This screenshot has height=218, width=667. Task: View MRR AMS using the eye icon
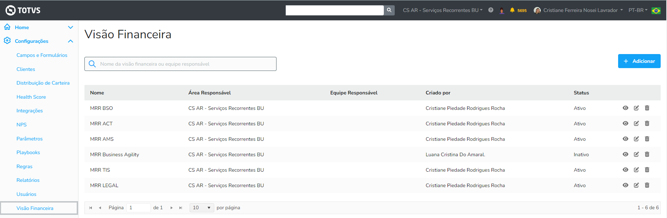click(625, 139)
